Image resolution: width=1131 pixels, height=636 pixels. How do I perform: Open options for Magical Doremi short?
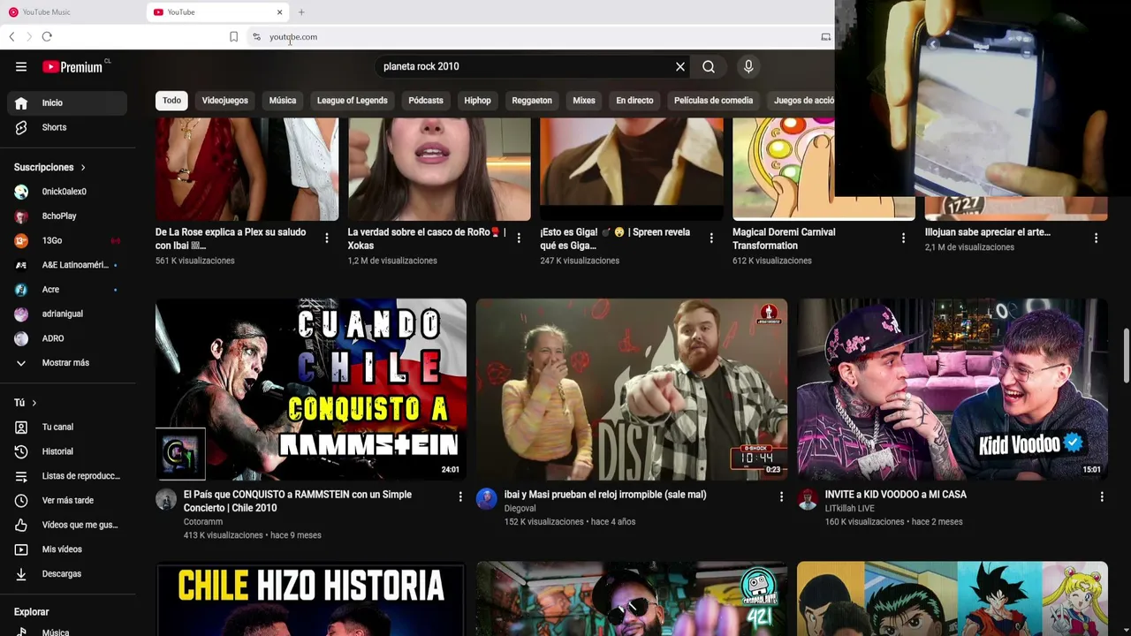(x=903, y=238)
